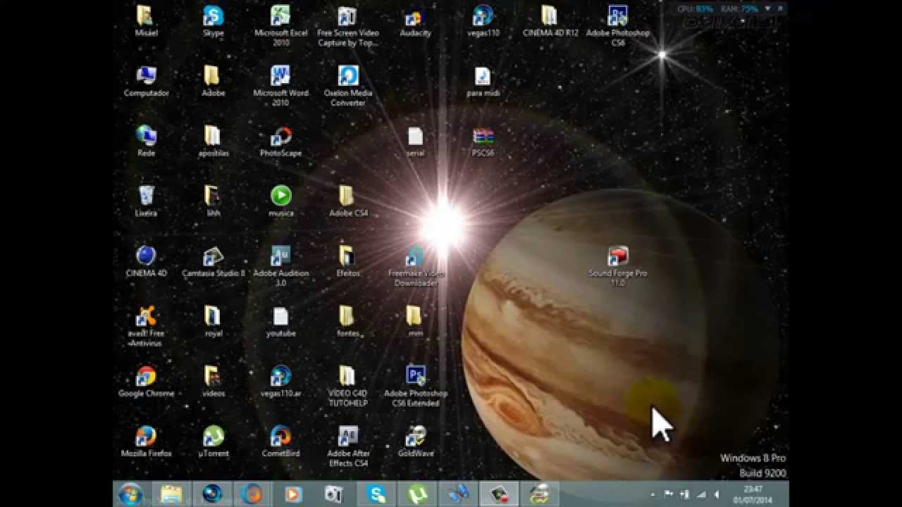Click the blue butterfly taskbar icon
Viewport: 902px width, 507px height.
pyautogui.click(x=458, y=494)
